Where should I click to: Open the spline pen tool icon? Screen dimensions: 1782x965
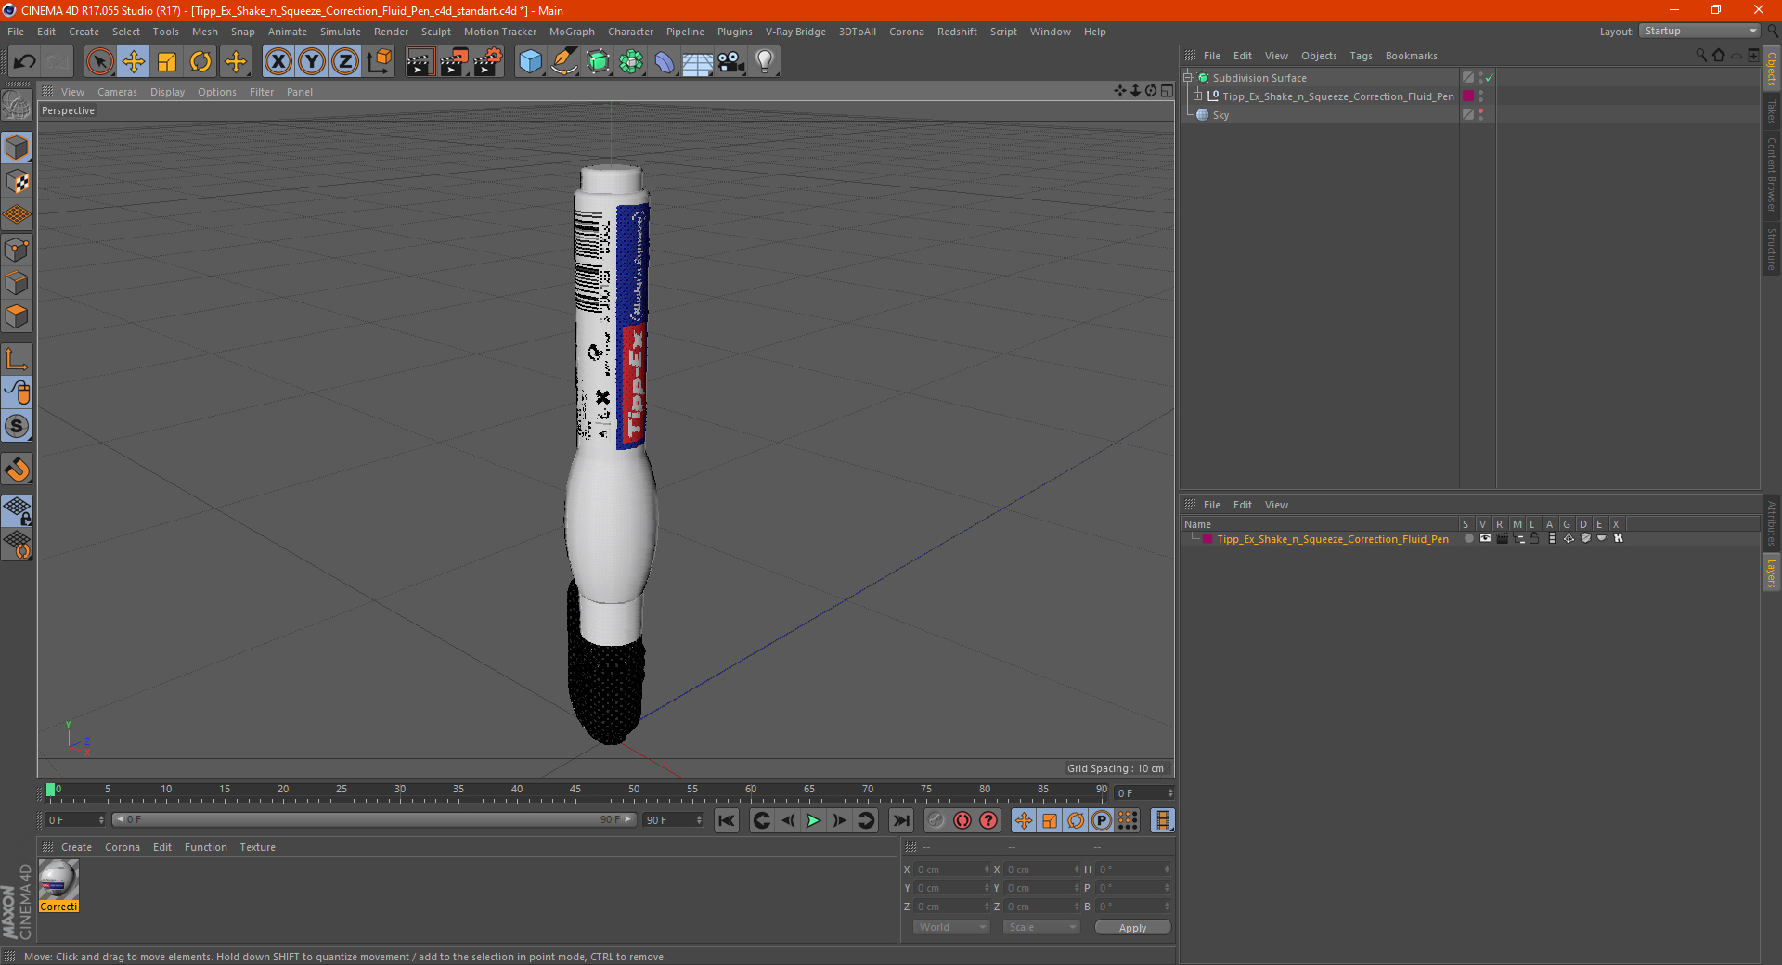tap(564, 62)
